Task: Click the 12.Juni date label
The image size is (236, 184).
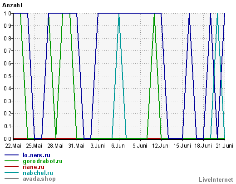Action: pyautogui.click(x=161, y=146)
